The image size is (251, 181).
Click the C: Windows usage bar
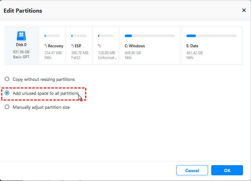pos(150,36)
